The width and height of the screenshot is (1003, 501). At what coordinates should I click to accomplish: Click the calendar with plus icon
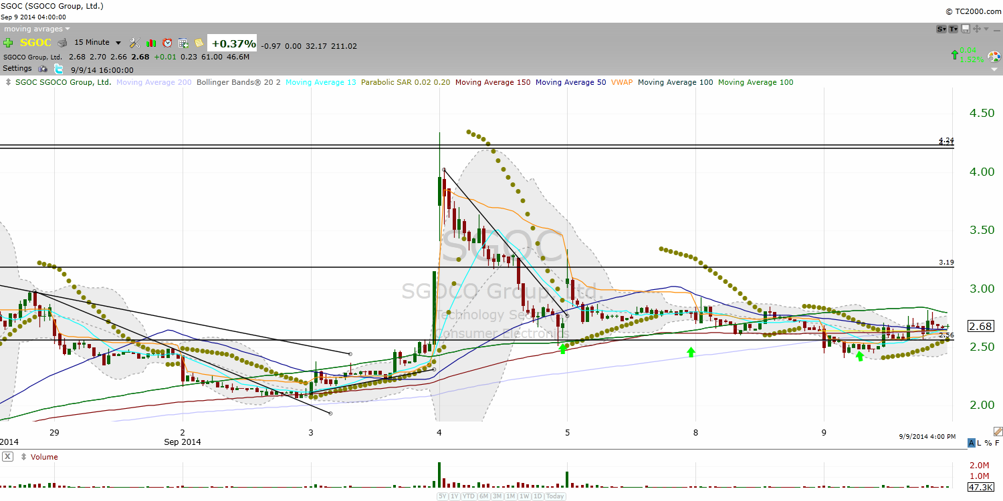[x=183, y=43]
